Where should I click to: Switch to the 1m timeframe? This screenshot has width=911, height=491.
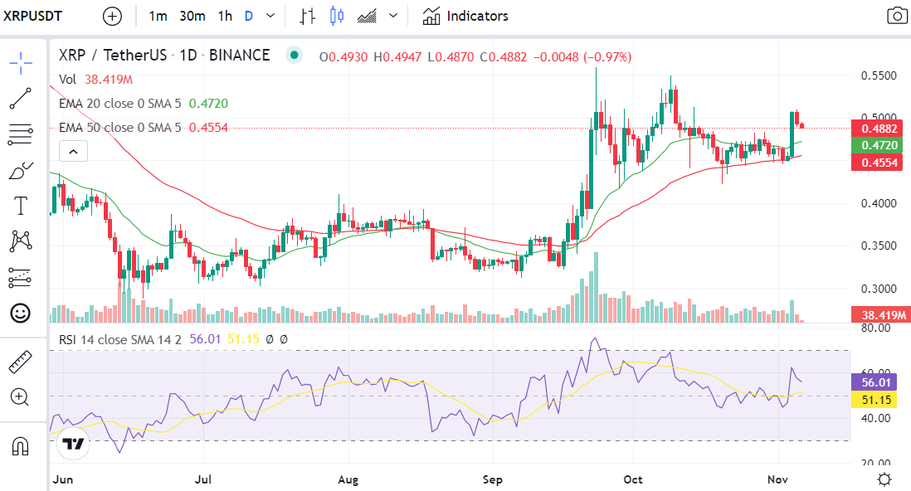(158, 17)
